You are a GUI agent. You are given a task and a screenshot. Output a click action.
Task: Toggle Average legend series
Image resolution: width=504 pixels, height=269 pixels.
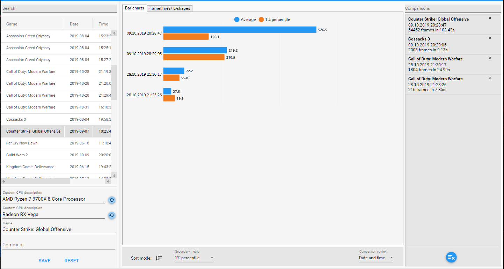tap(245, 20)
